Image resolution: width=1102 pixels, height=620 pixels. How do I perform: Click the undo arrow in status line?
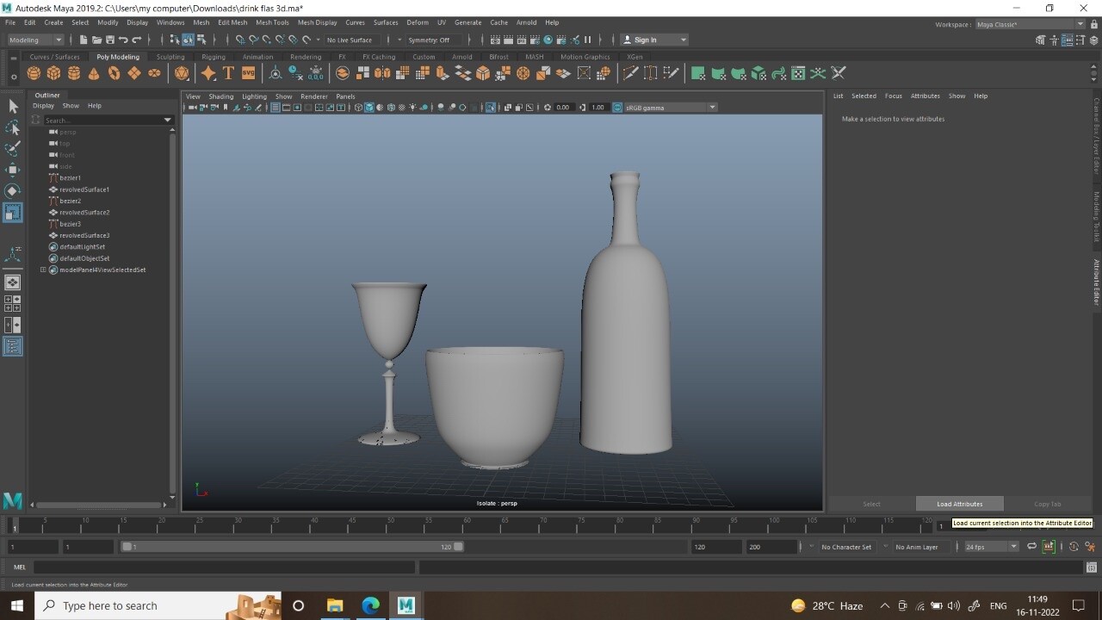point(123,40)
